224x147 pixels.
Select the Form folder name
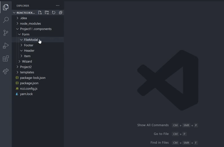[26, 34]
